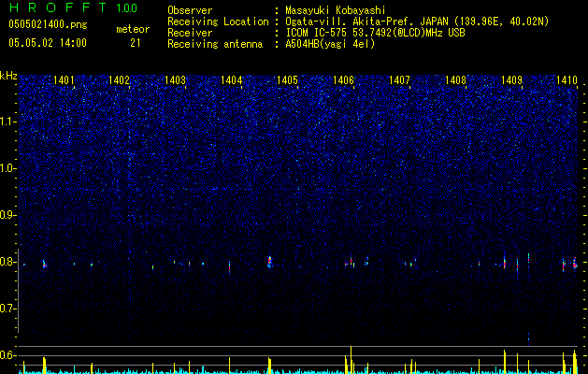Click the word "meteor" in the header
588x374 pixels.
pos(133,29)
